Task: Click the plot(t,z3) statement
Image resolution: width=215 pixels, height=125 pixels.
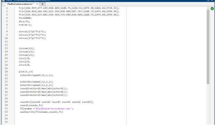Action: 26,72
